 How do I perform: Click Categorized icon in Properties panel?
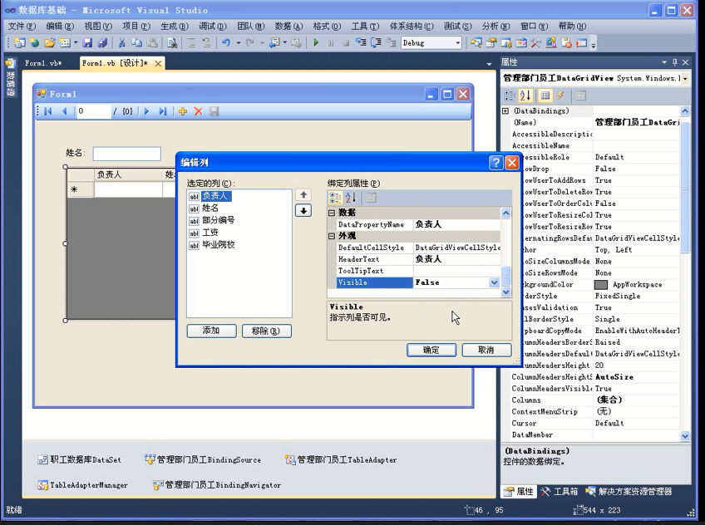point(510,96)
